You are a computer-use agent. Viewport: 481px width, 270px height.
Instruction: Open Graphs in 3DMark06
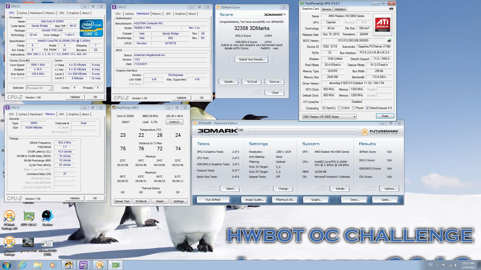tap(316, 200)
